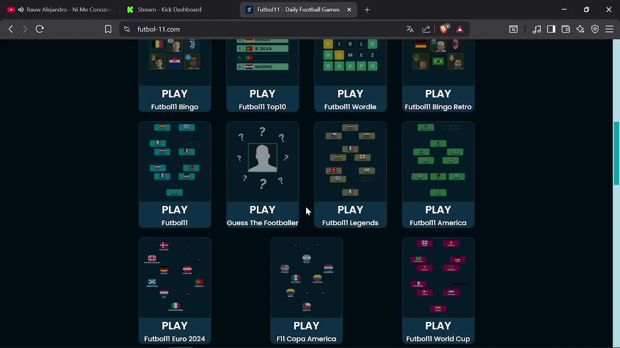Open Guess The Footballer silhouette thumbnail
The height and width of the screenshot is (348, 620).
click(262, 161)
